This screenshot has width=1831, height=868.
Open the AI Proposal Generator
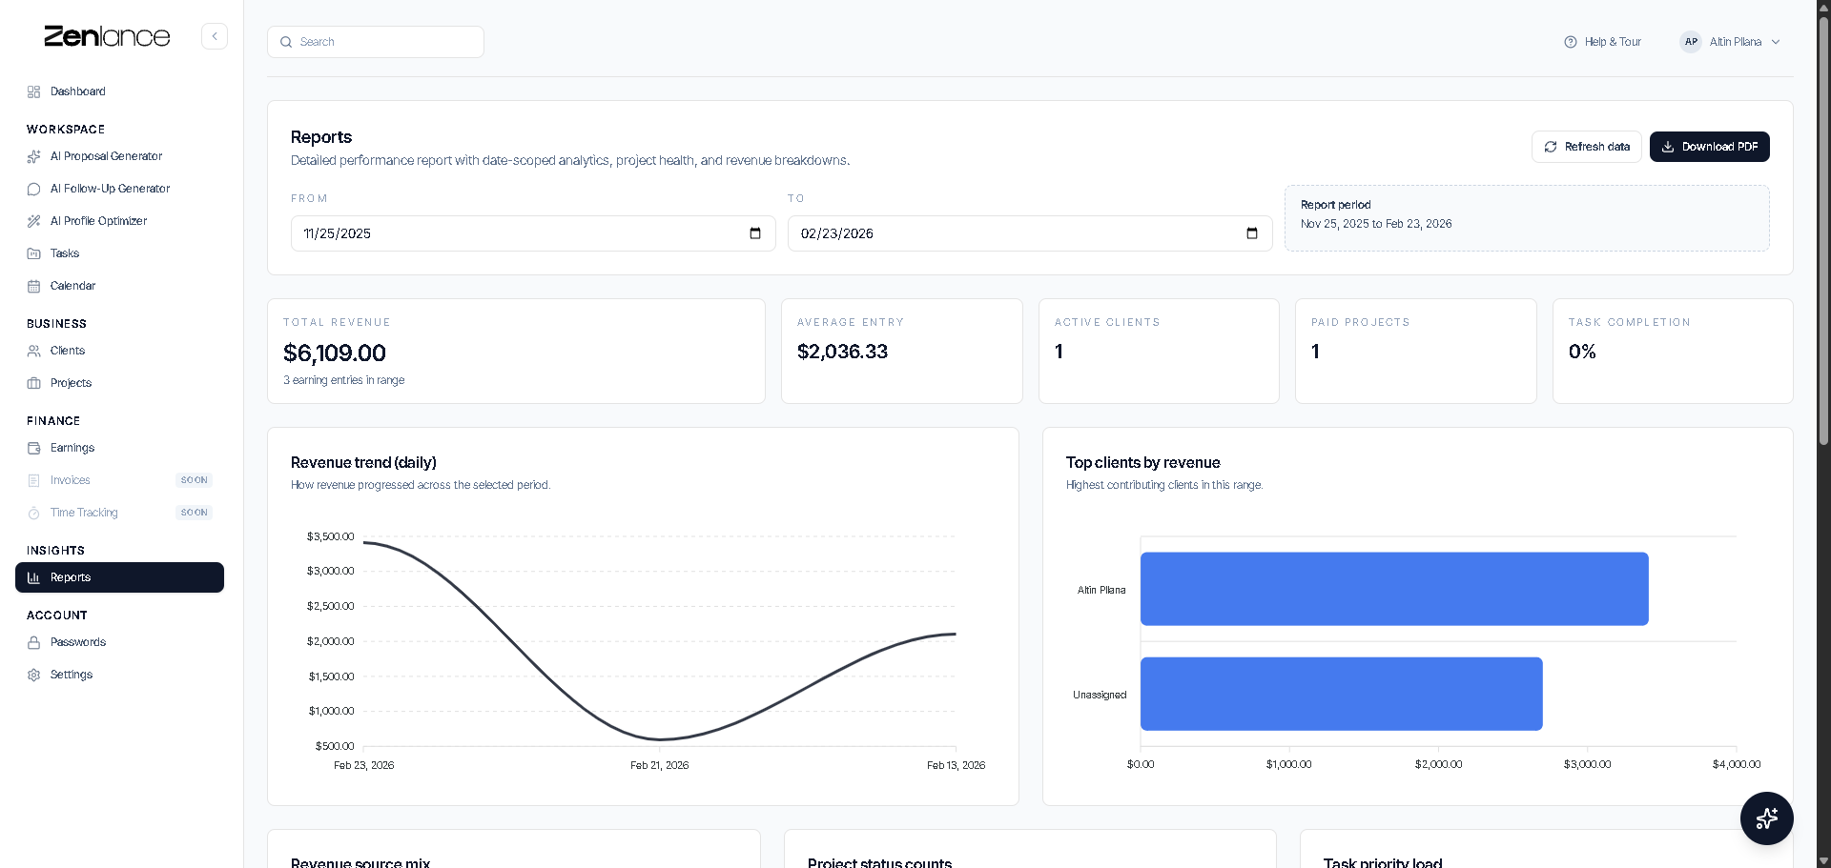pyautogui.click(x=106, y=156)
